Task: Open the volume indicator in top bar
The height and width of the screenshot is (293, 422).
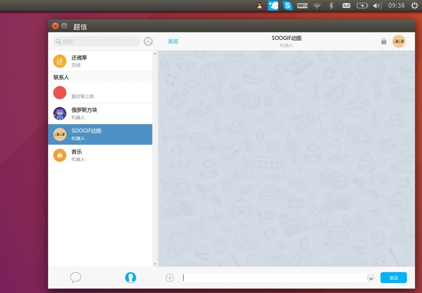Action: (377, 6)
